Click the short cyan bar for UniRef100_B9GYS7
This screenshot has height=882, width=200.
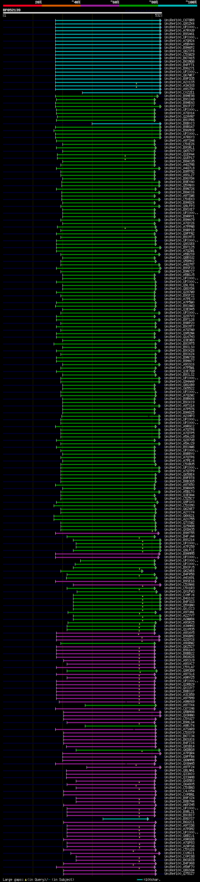[126, 819]
